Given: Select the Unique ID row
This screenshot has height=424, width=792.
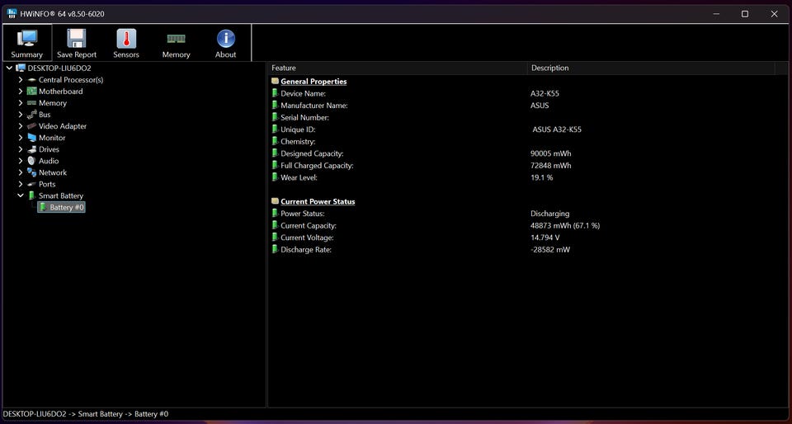Looking at the screenshot, I should (528, 130).
